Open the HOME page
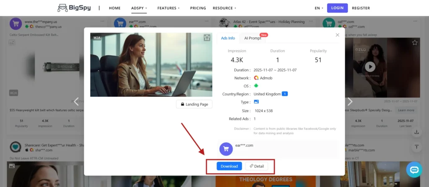This screenshot has width=429, height=187. point(115,8)
